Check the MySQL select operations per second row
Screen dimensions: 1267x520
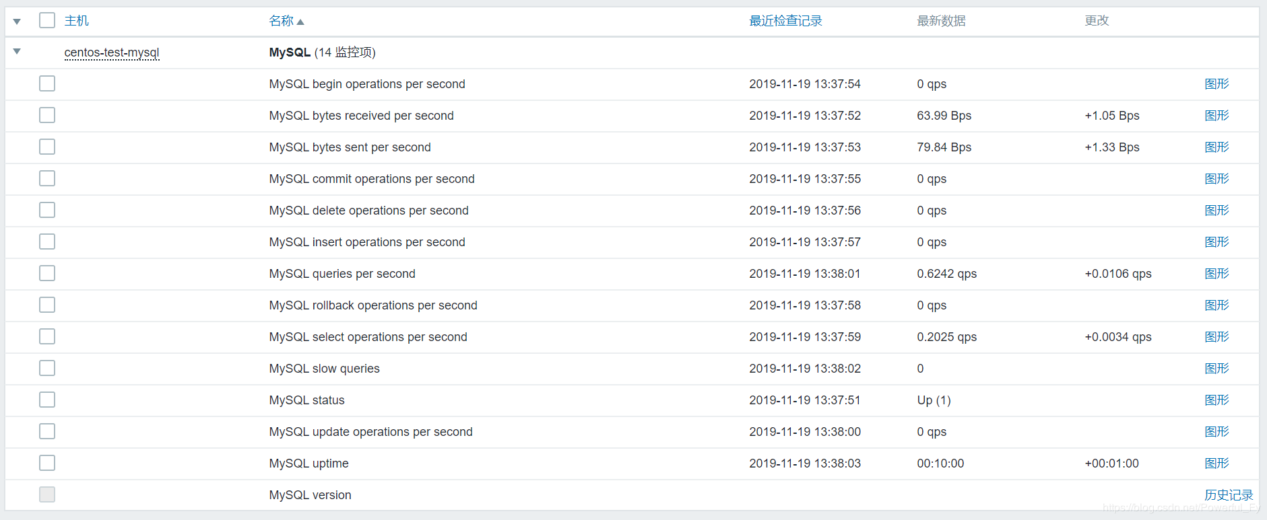coord(47,336)
